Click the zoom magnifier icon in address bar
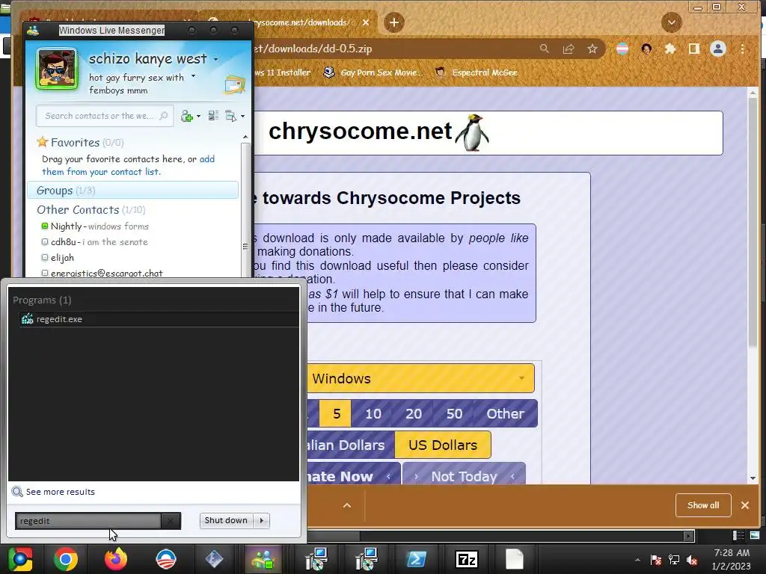This screenshot has width=766, height=574. pos(545,49)
